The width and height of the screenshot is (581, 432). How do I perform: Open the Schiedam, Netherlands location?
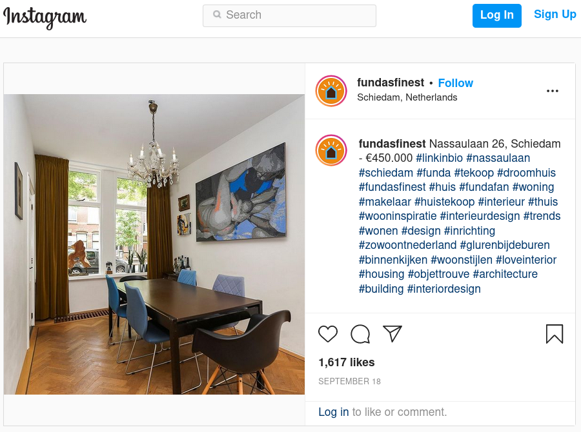[407, 97]
